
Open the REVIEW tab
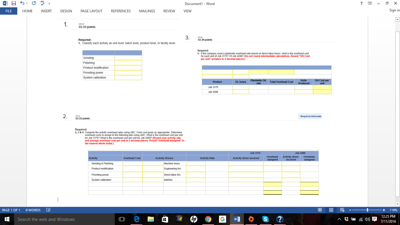169,11
